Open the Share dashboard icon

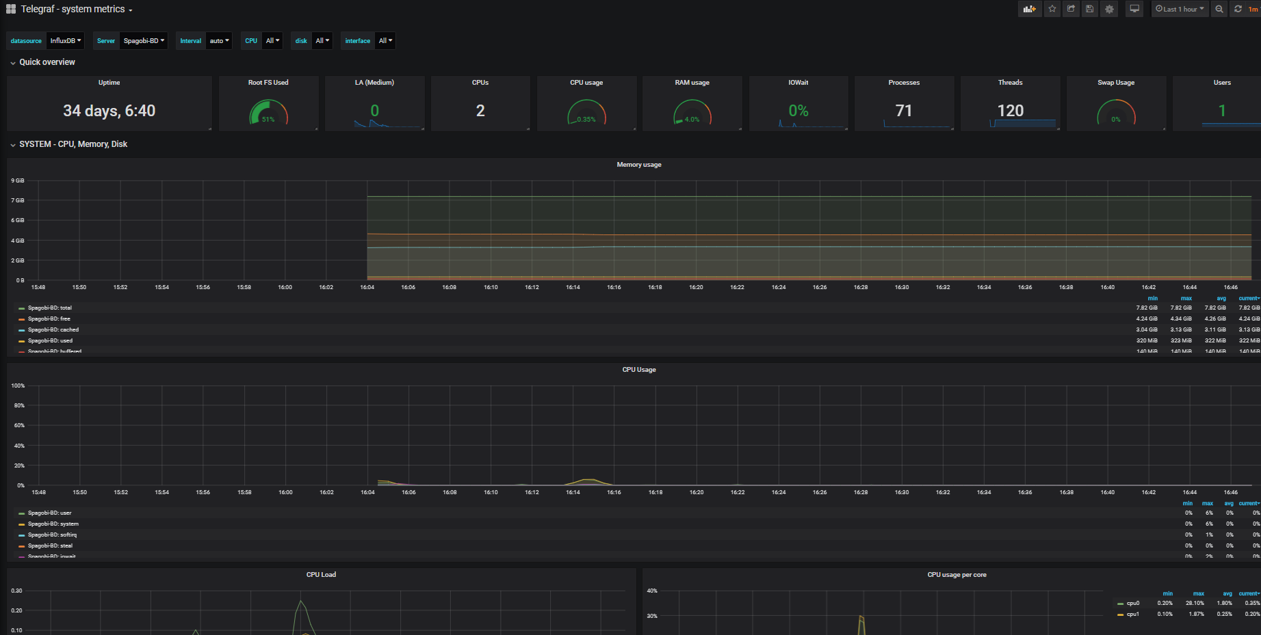tap(1071, 9)
